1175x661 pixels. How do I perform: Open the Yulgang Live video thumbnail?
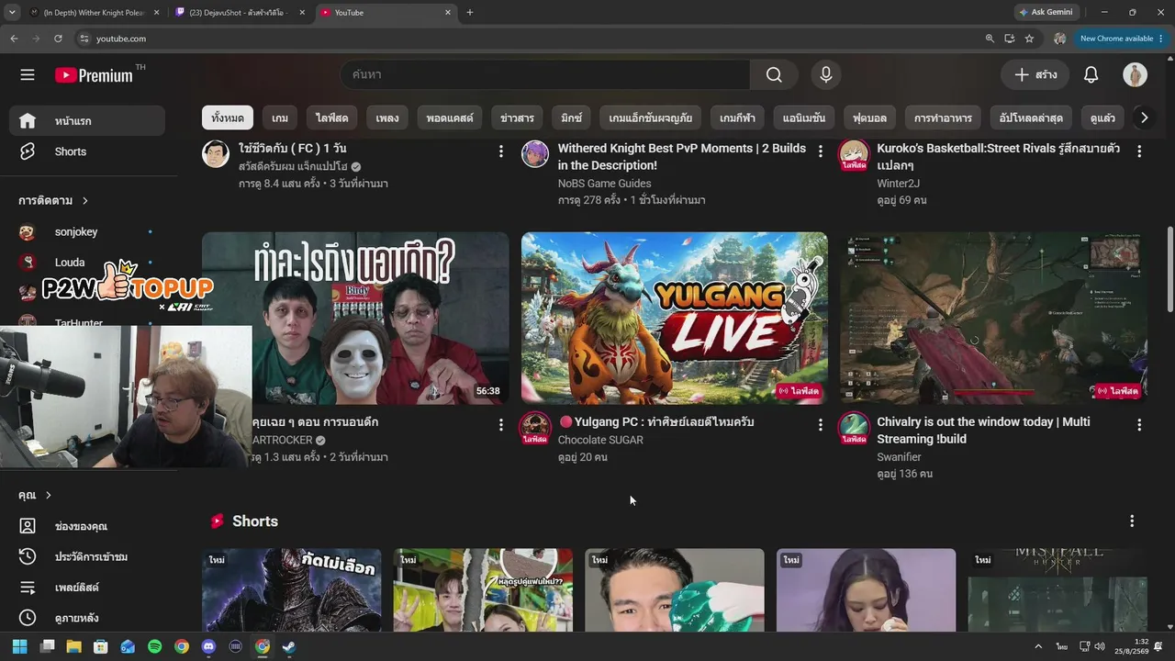(x=675, y=318)
